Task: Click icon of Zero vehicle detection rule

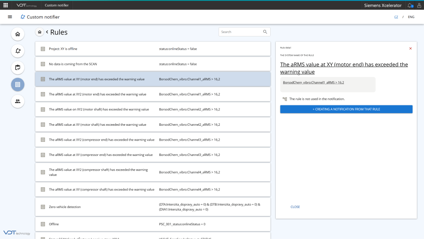Action: click(43, 207)
